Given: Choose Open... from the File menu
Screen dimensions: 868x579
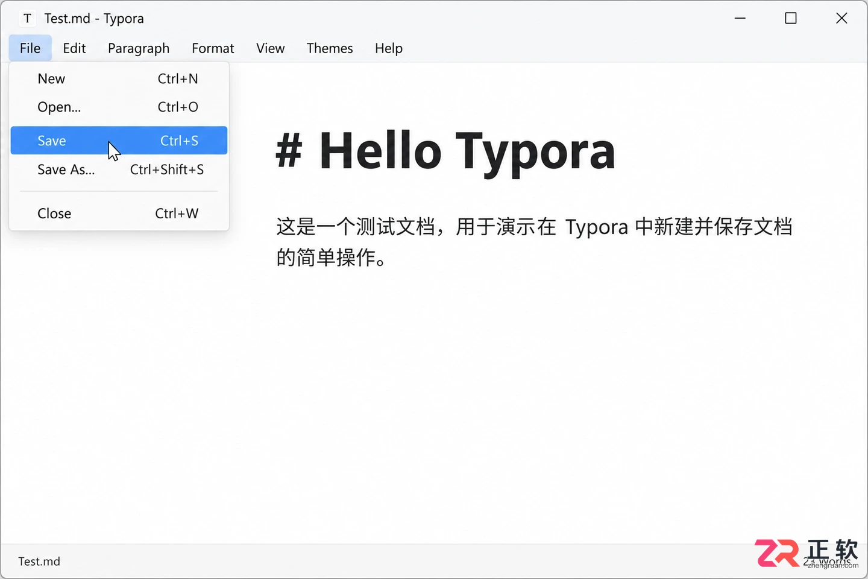Looking at the screenshot, I should click(x=119, y=107).
